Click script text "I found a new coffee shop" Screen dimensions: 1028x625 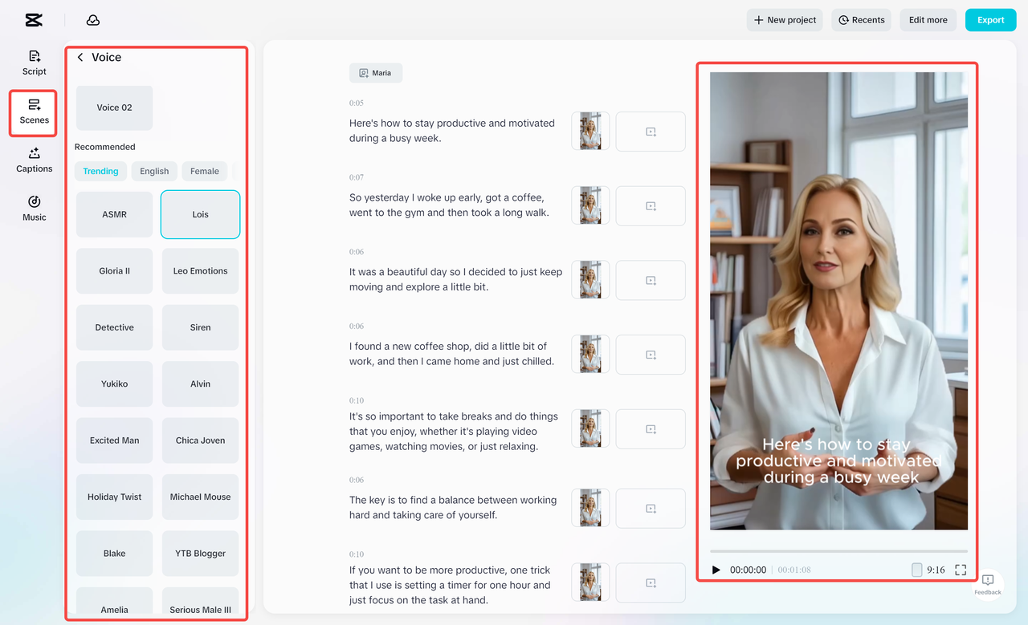(x=452, y=354)
